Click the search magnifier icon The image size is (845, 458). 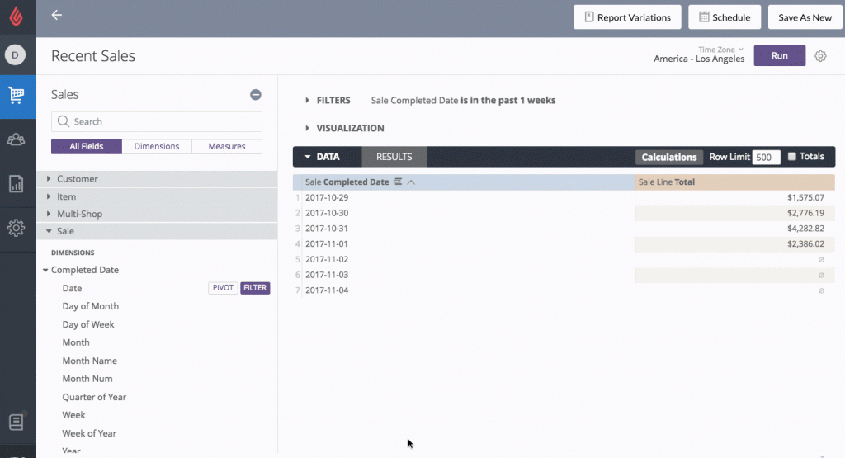click(x=64, y=121)
